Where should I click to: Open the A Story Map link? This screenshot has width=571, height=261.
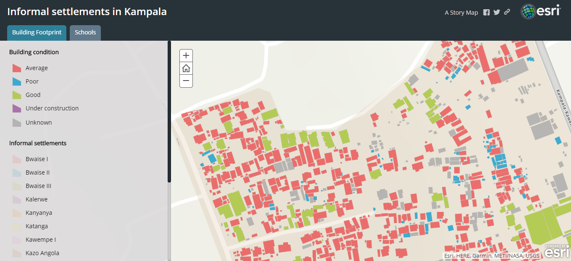click(461, 13)
